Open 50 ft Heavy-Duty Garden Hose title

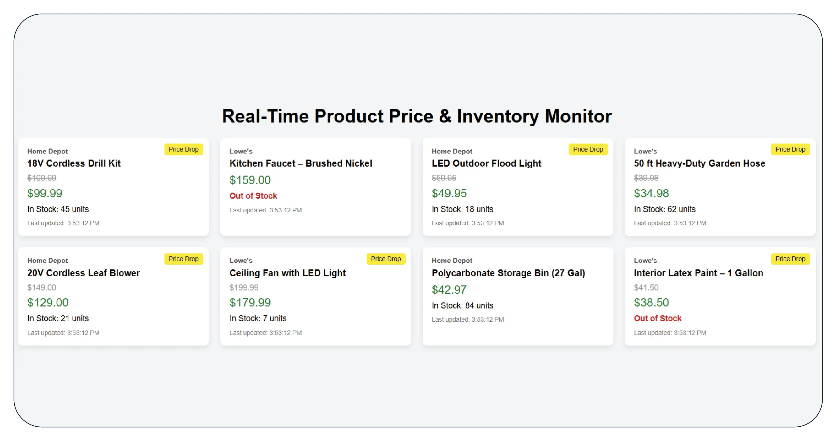coord(700,163)
